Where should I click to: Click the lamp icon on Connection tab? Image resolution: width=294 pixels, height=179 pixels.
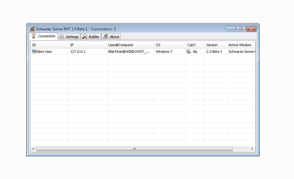click(x=34, y=36)
